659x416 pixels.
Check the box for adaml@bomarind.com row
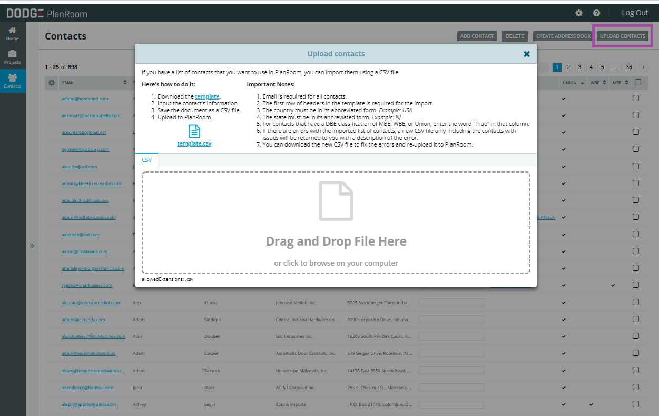(636, 99)
